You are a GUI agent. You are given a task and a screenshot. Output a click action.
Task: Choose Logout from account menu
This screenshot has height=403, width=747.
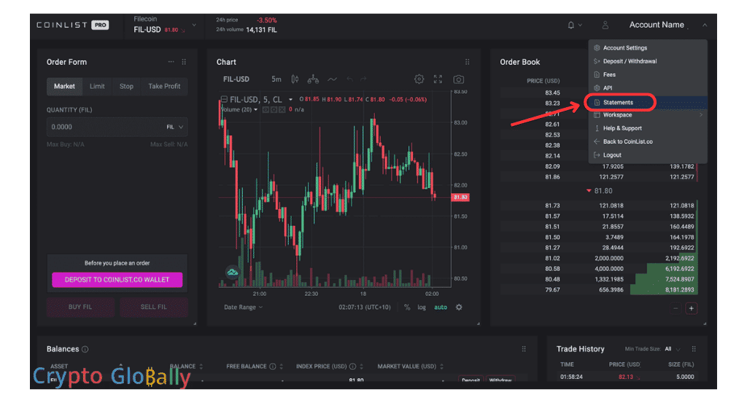coord(648,155)
